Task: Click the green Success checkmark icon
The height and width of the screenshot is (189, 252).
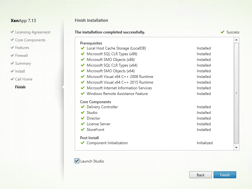Action: [x=222, y=32]
